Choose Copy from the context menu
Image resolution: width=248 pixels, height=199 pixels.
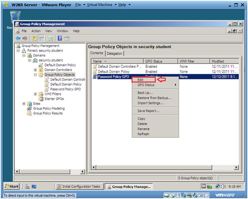pos(155,118)
